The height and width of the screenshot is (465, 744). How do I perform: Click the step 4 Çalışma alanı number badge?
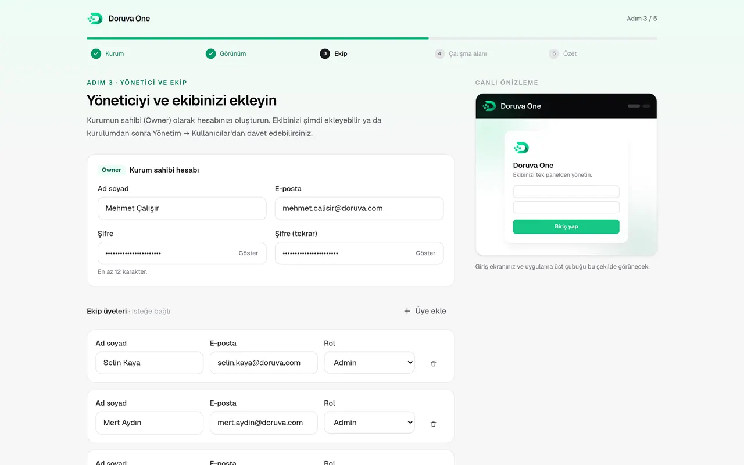tap(439, 53)
